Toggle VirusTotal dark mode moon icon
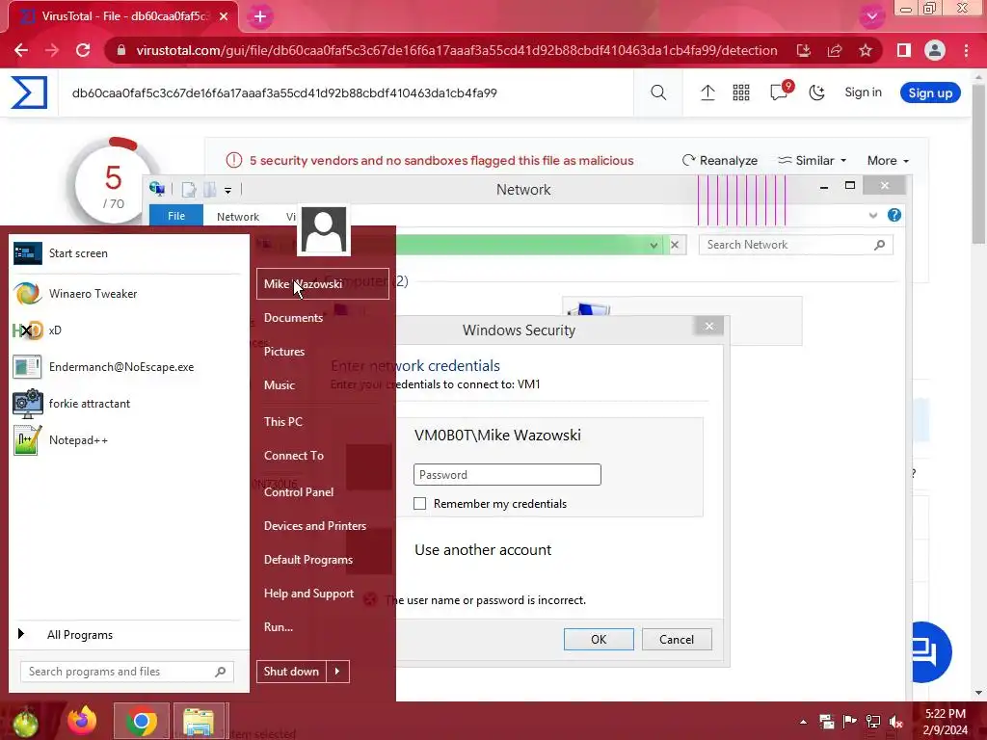The image size is (987, 740). (x=817, y=92)
